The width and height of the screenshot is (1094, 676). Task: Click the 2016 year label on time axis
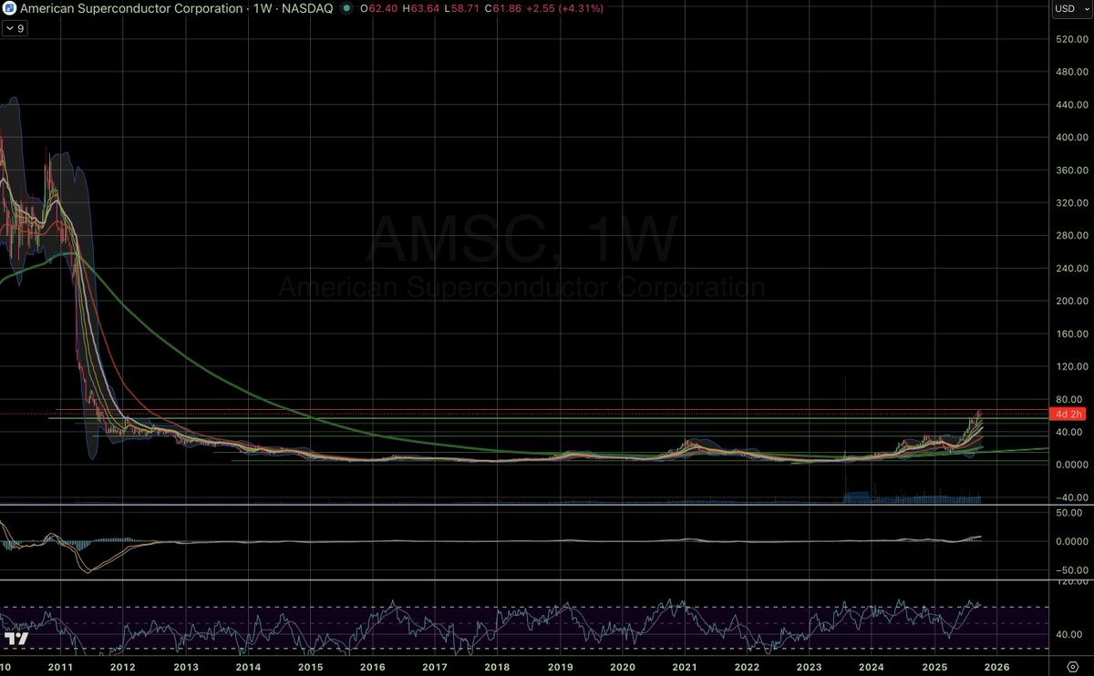coord(372,668)
